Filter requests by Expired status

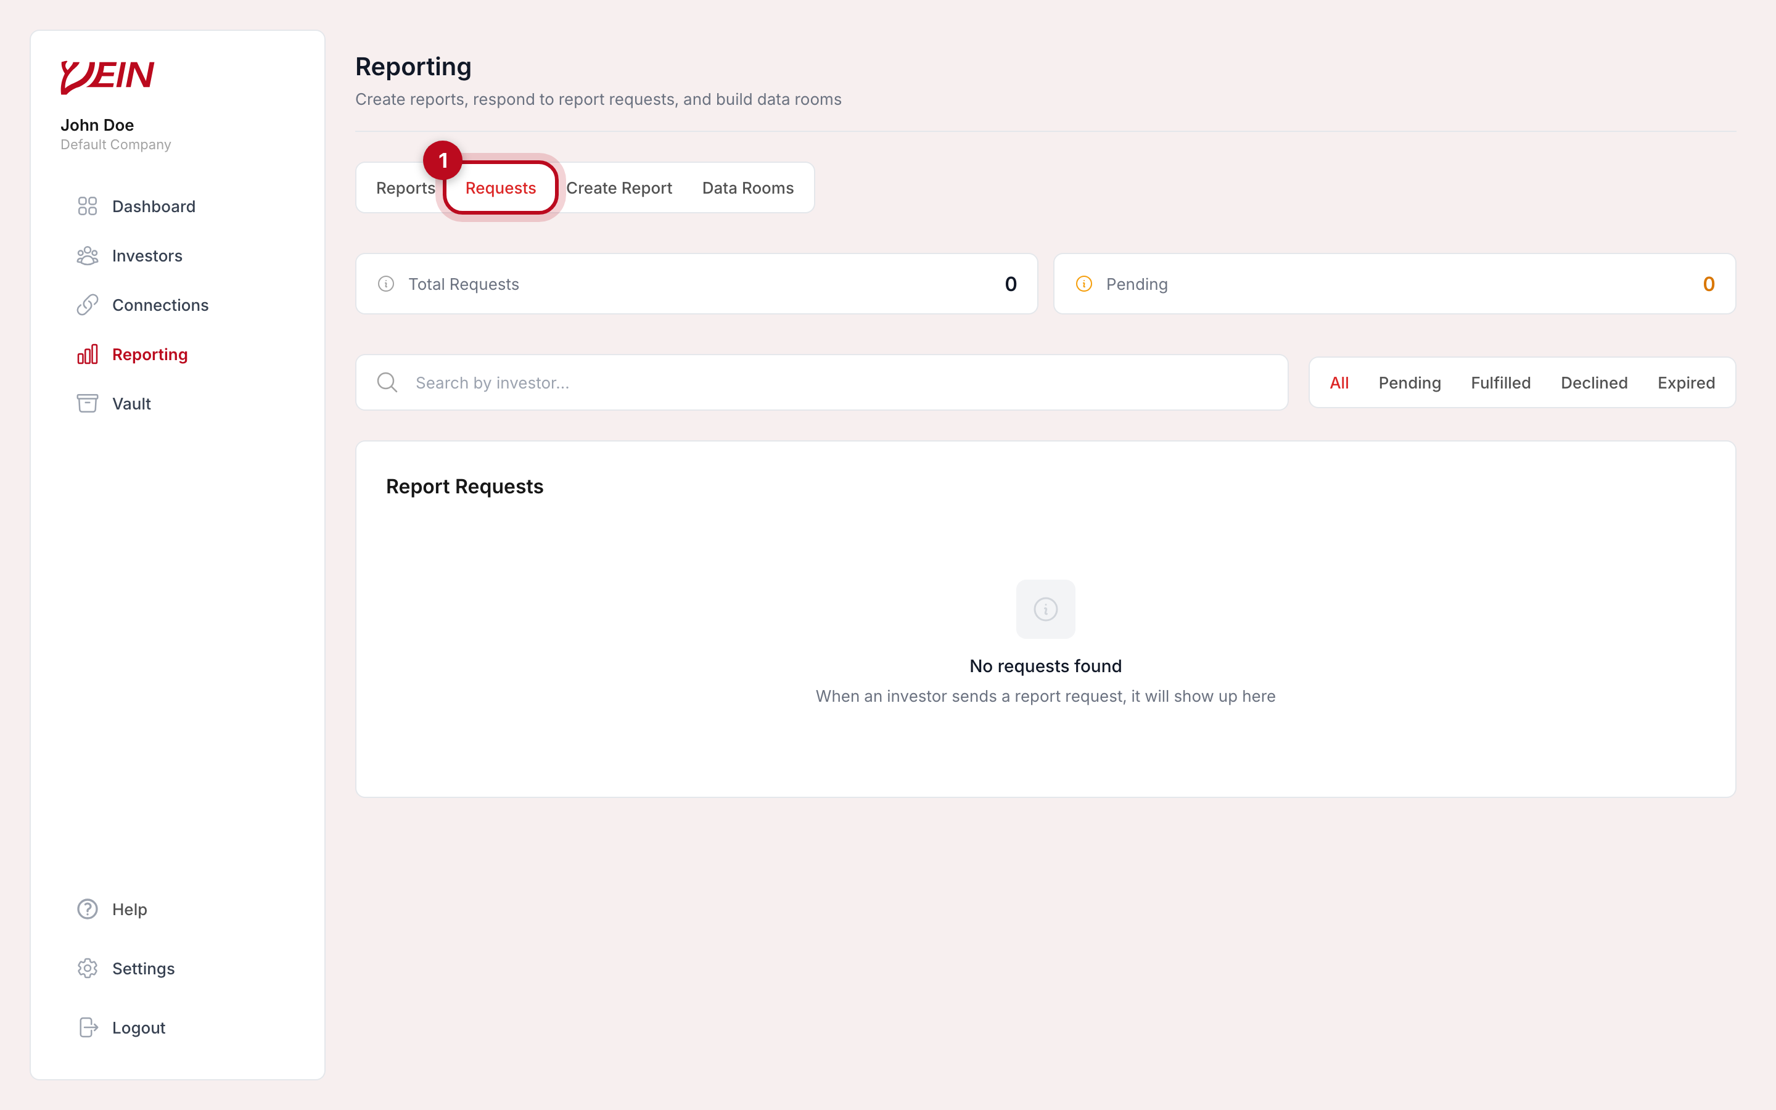[x=1686, y=382]
